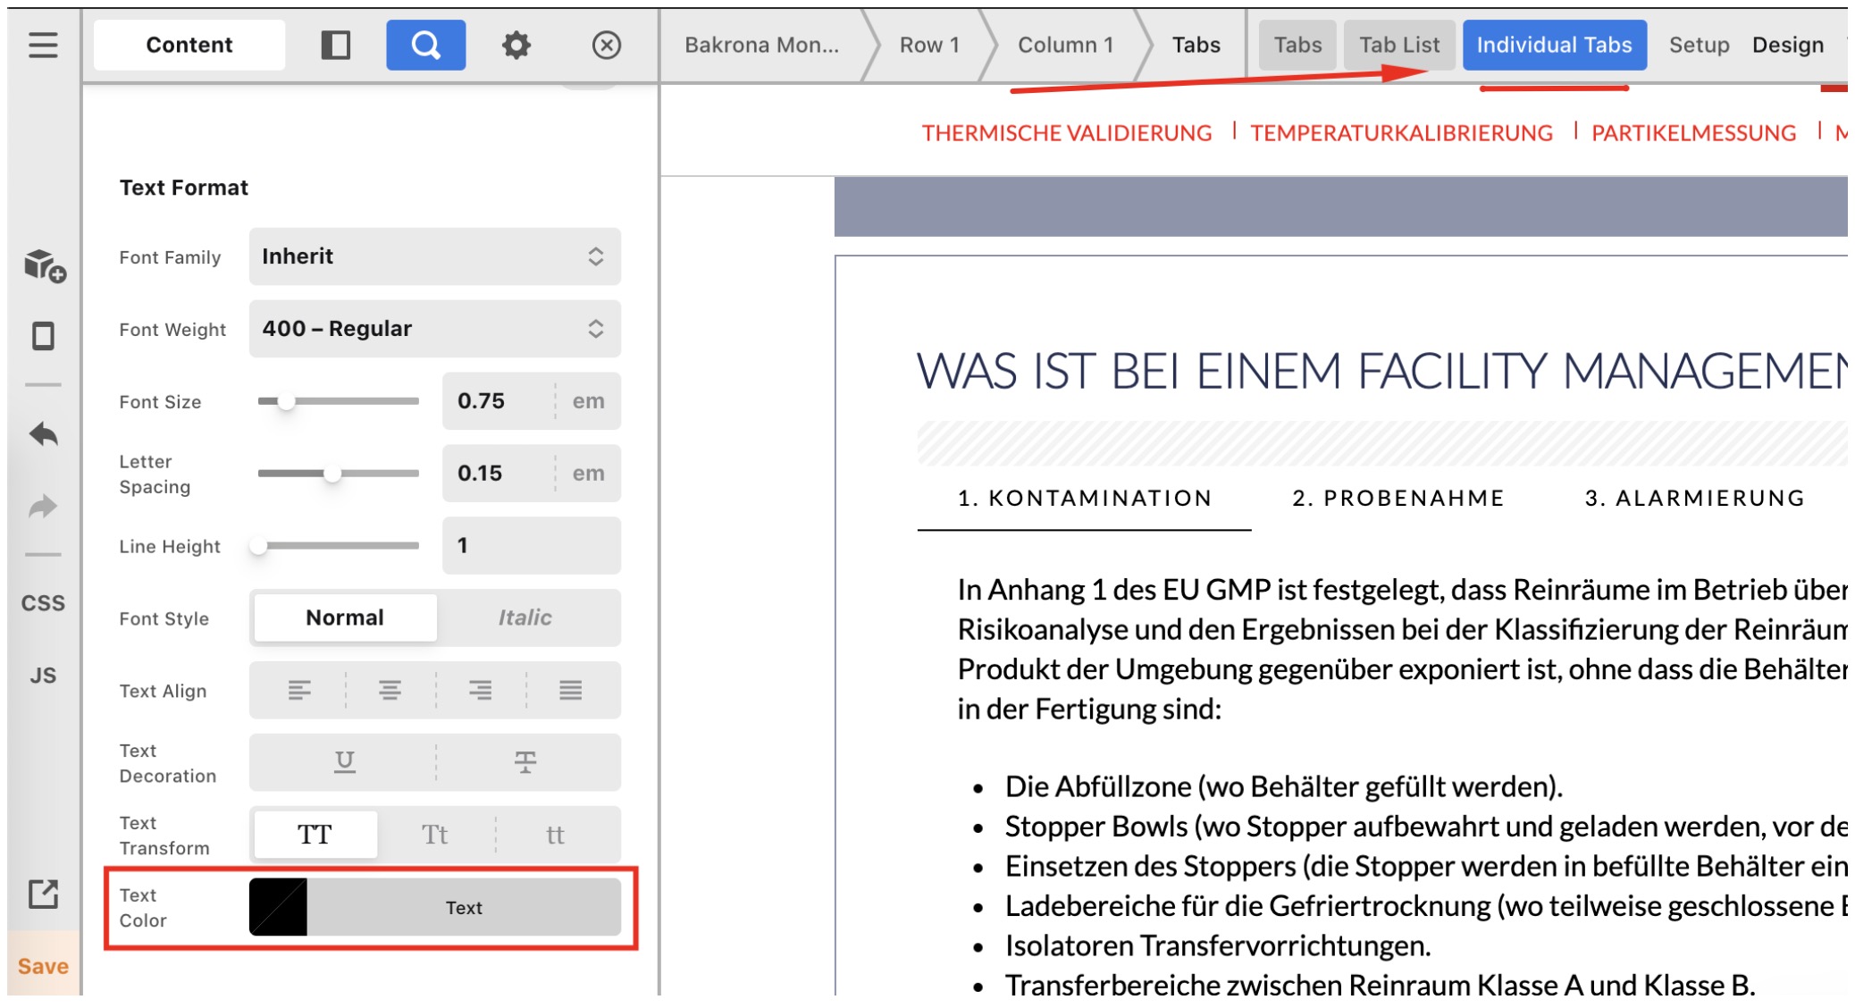Select the Tab List sub-tab
1855x1008 pixels.
pyautogui.click(x=1399, y=45)
